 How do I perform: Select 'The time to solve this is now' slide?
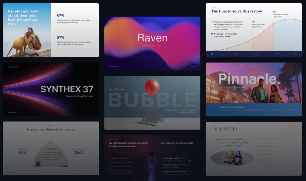(x=254, y=30)
